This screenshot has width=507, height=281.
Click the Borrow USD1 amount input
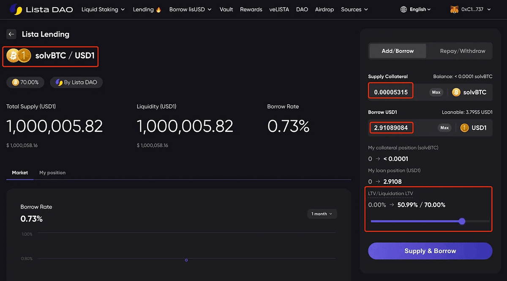click(391, 128)
